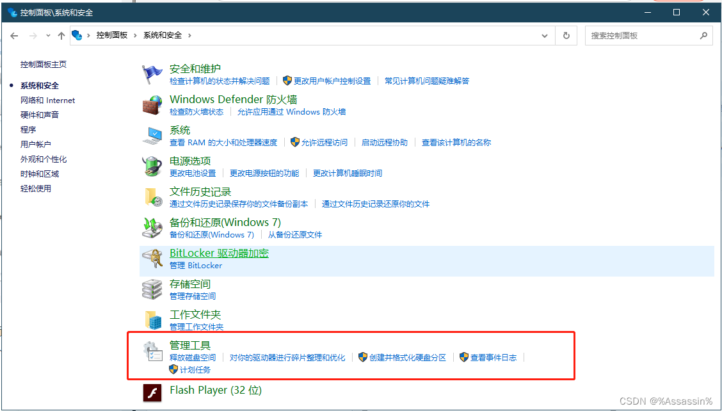Open 时钟和区域 category in sidebar
The height and width of the screenshot is (411, 722).
(40, 174)
